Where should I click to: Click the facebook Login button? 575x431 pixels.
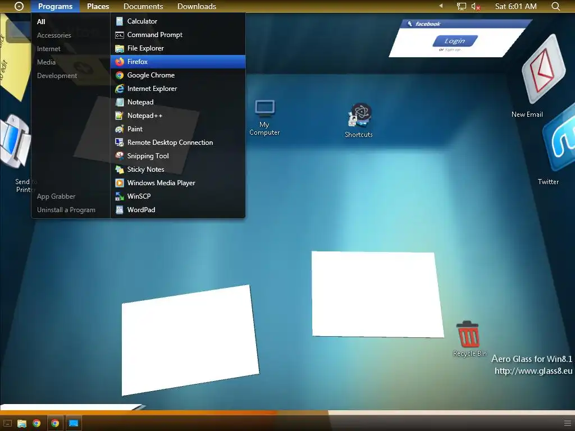click(x=455, y=40)
